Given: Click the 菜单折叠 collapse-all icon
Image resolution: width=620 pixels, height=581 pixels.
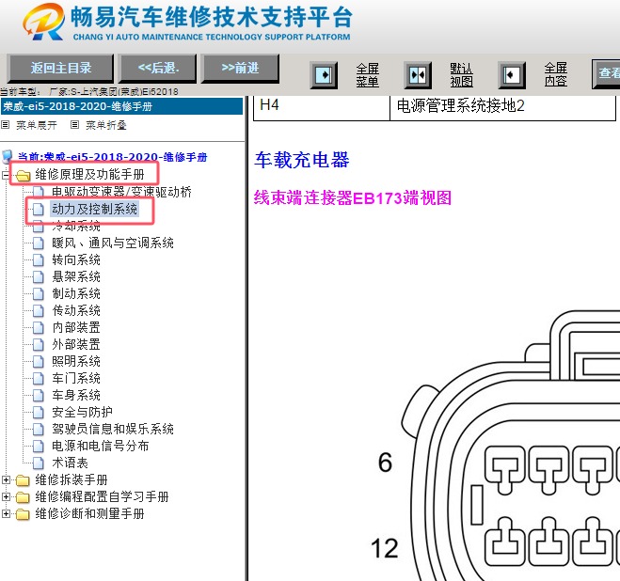Looking at the screenshot, I should 74,125.
